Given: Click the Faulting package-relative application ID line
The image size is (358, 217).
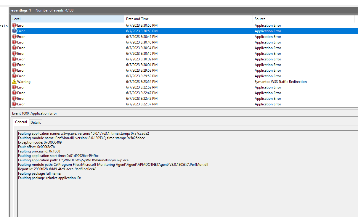Looking at the screenshot, I should [49, 178].
